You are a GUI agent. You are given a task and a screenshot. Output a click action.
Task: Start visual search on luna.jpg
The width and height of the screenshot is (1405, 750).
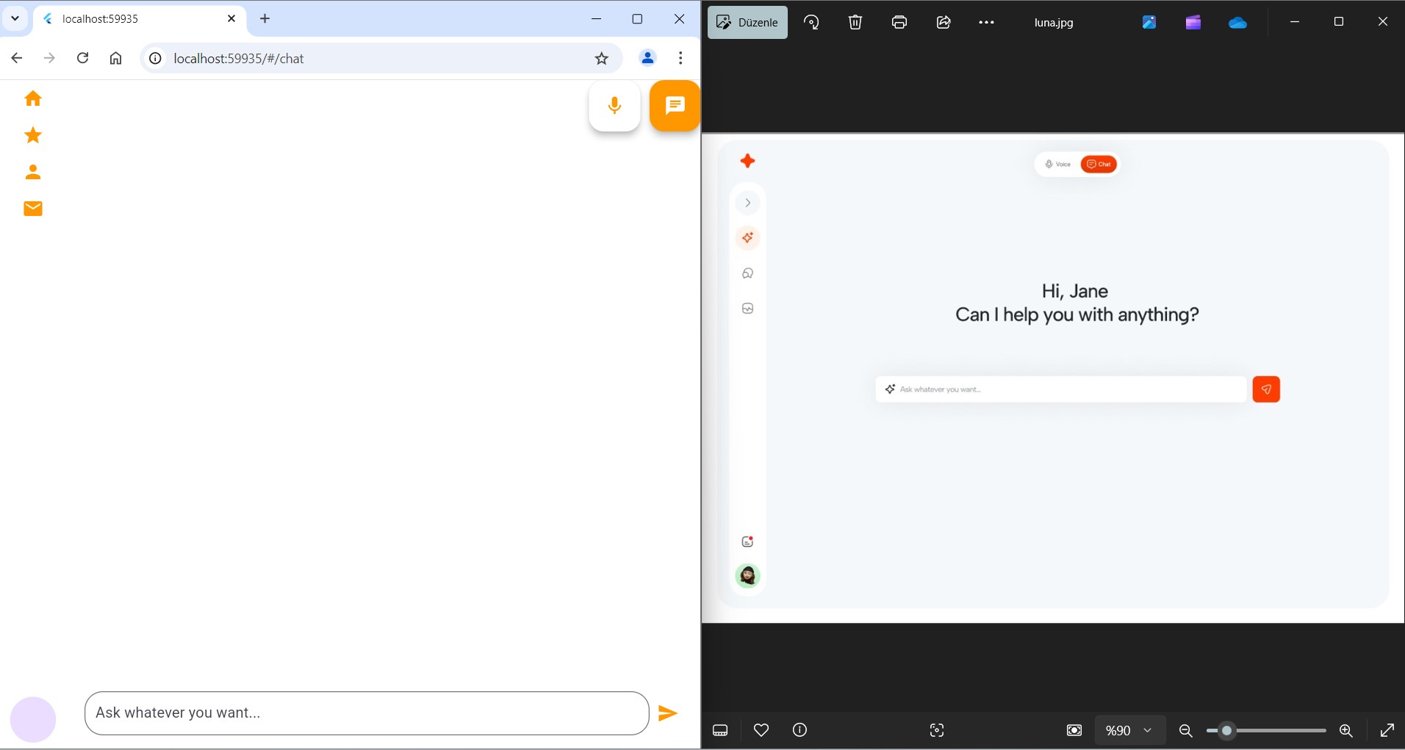936,730
